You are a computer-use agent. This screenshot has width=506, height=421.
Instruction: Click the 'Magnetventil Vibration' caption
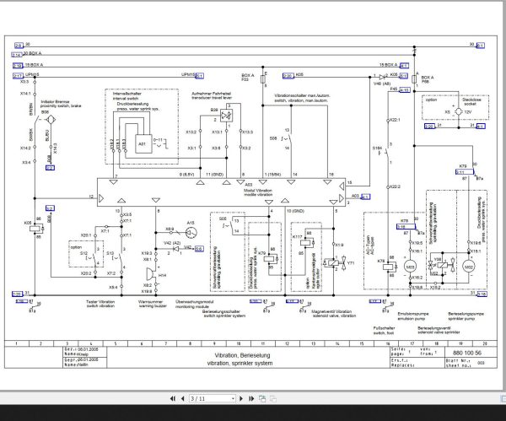(331, 311)
